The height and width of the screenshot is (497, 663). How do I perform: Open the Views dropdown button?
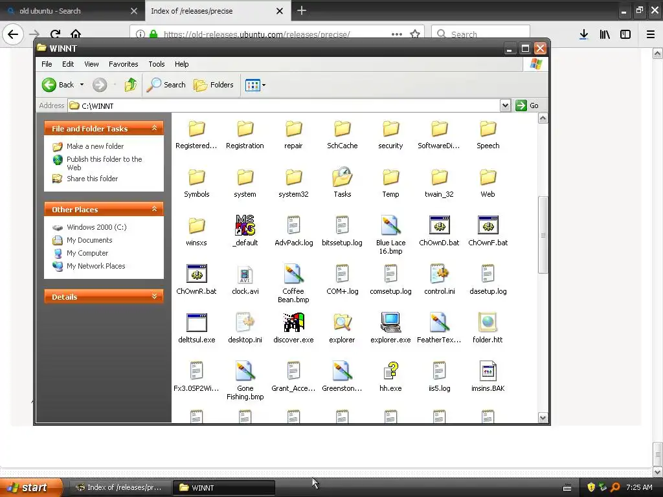(x=255, y=85)
